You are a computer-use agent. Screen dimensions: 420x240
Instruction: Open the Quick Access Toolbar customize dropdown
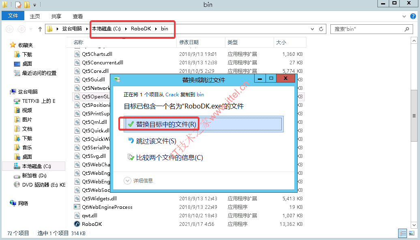[x=34, y=5]
